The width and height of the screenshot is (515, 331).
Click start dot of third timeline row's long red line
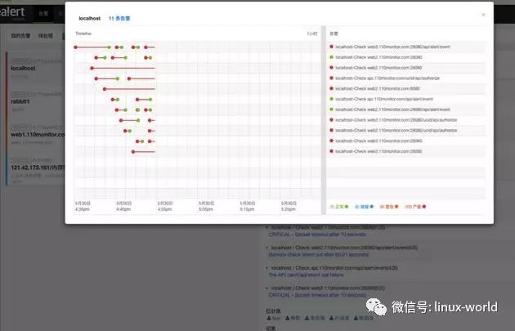point(92,69)
